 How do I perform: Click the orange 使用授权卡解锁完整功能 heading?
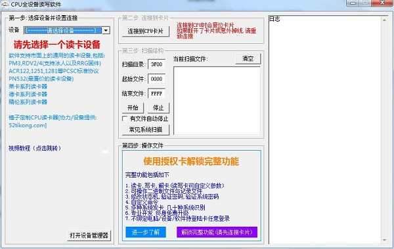[x=191, y=161]
